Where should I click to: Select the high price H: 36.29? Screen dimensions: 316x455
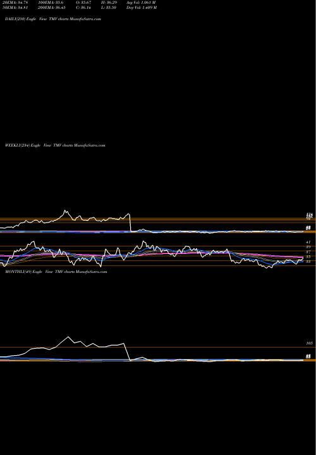point(110,3)
